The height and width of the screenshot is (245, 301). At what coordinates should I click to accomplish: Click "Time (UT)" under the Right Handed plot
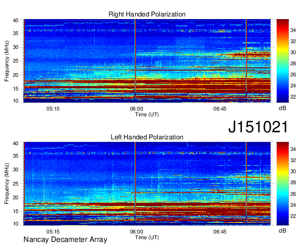(147, 115)
